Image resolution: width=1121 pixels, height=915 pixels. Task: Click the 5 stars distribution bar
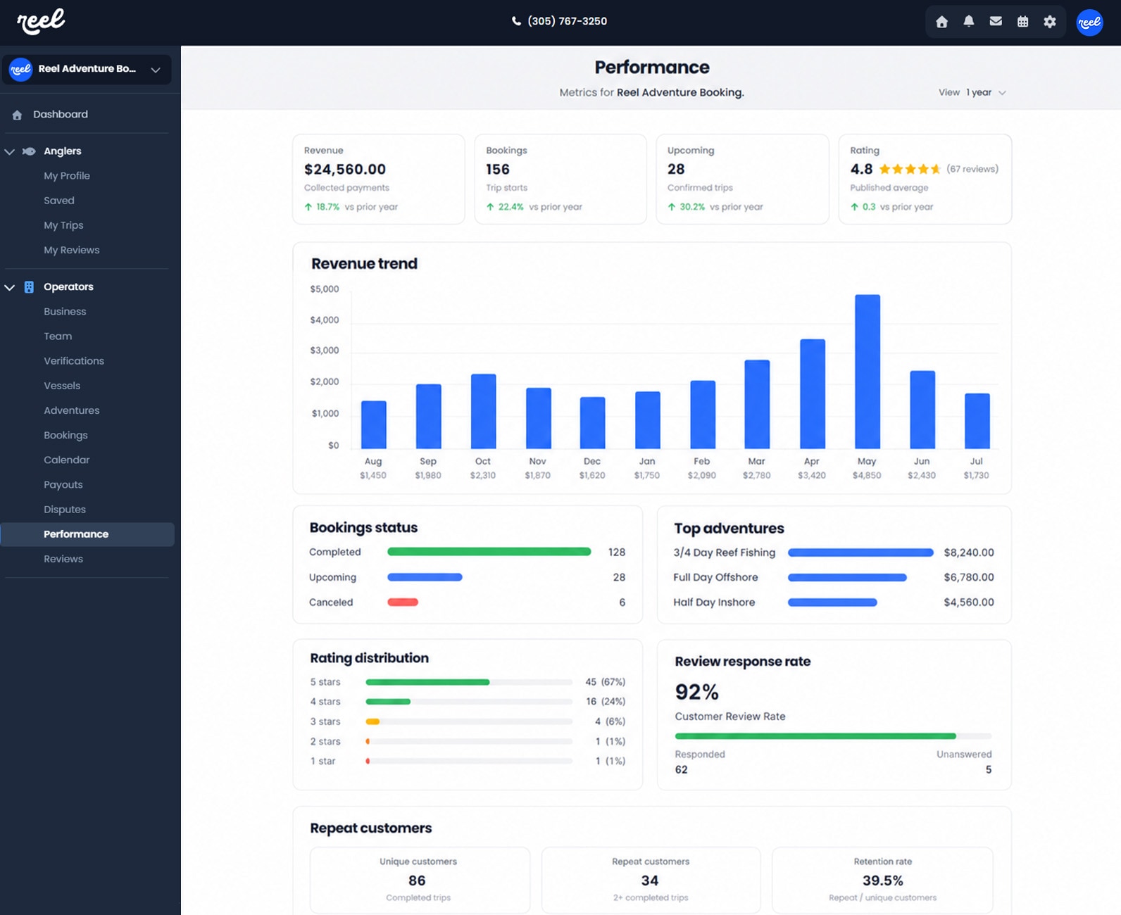pos(469,682)
